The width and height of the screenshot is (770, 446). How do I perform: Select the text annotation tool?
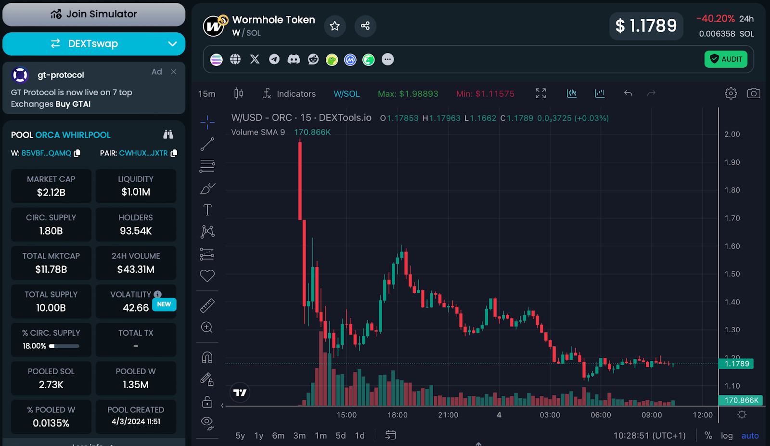pyautogui.click(x=207, y=210)
